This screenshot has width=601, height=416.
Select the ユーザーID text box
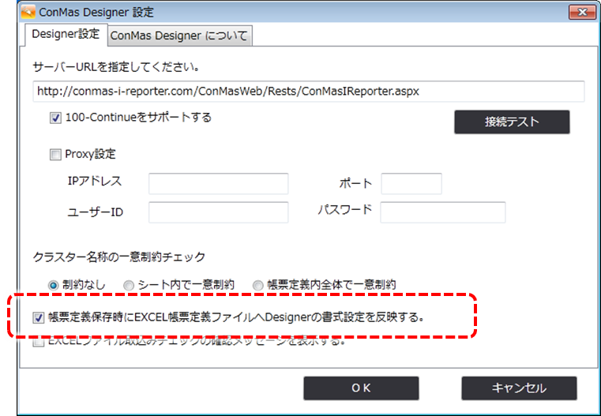coord(218,212)
